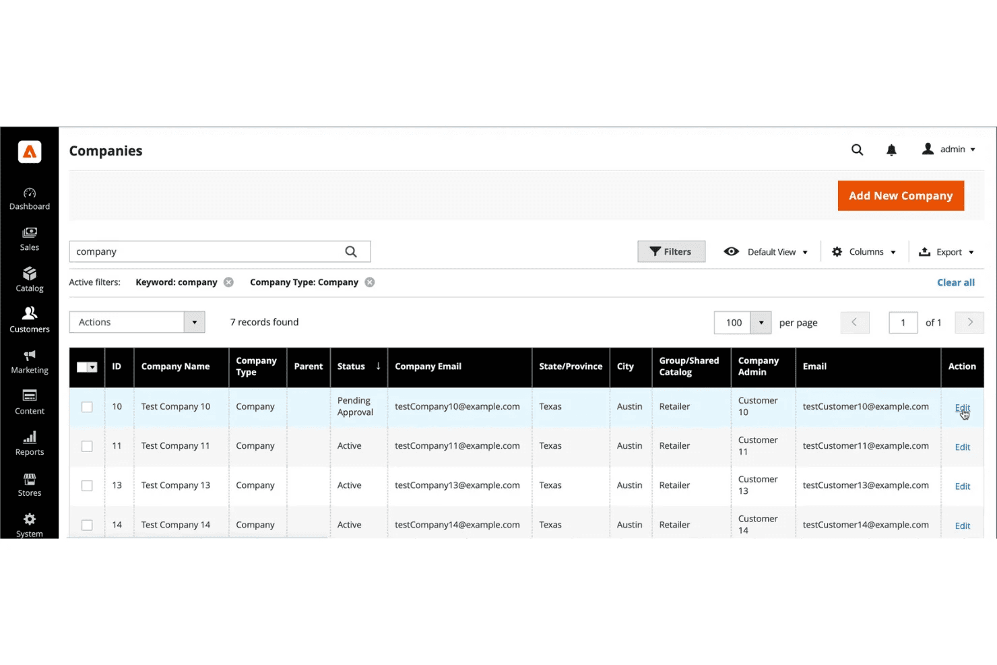
Task: Open the notifications bell
Action: pos(891,150)
